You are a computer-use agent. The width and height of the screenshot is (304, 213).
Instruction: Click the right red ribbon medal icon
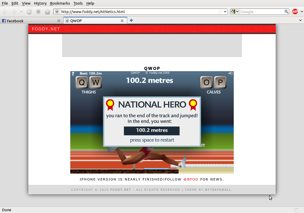tap(193, 105)
